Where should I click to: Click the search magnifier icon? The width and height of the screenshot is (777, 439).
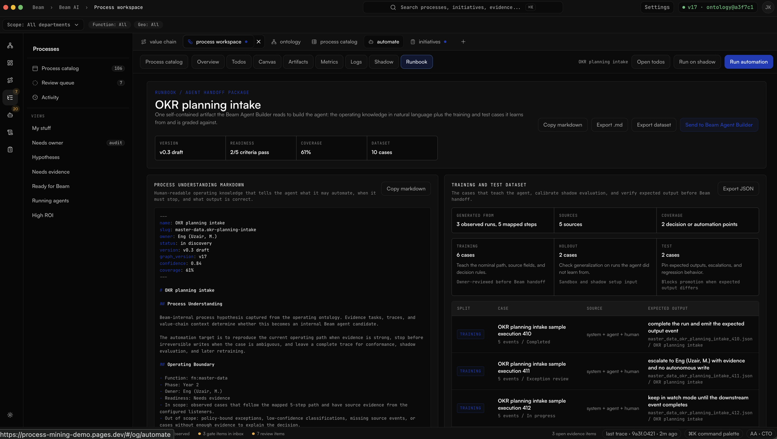[x=393, y=7]
